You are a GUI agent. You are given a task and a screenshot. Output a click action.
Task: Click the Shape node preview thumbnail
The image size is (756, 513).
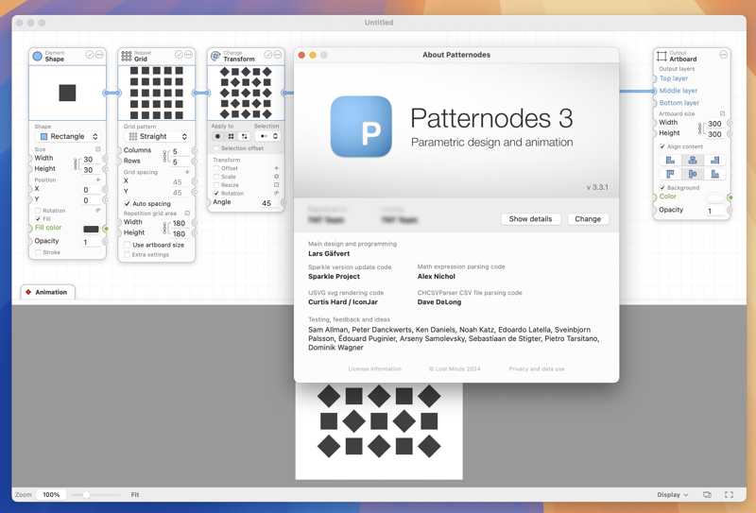[x=67, y=93]
